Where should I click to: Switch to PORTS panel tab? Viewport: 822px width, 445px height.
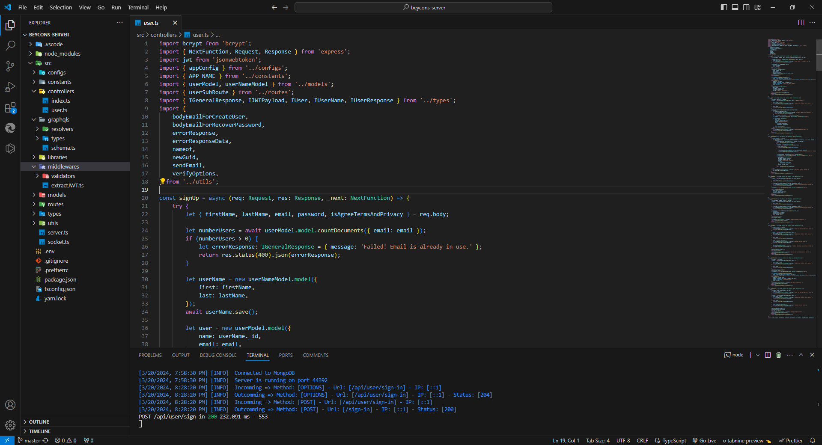tap(286, 355)
